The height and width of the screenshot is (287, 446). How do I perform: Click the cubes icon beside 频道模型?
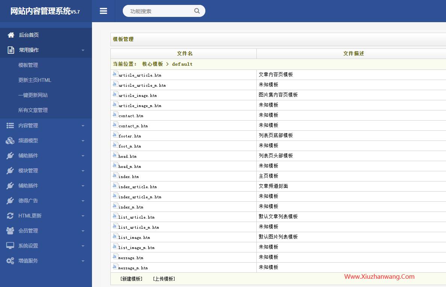tap(10, 140)
